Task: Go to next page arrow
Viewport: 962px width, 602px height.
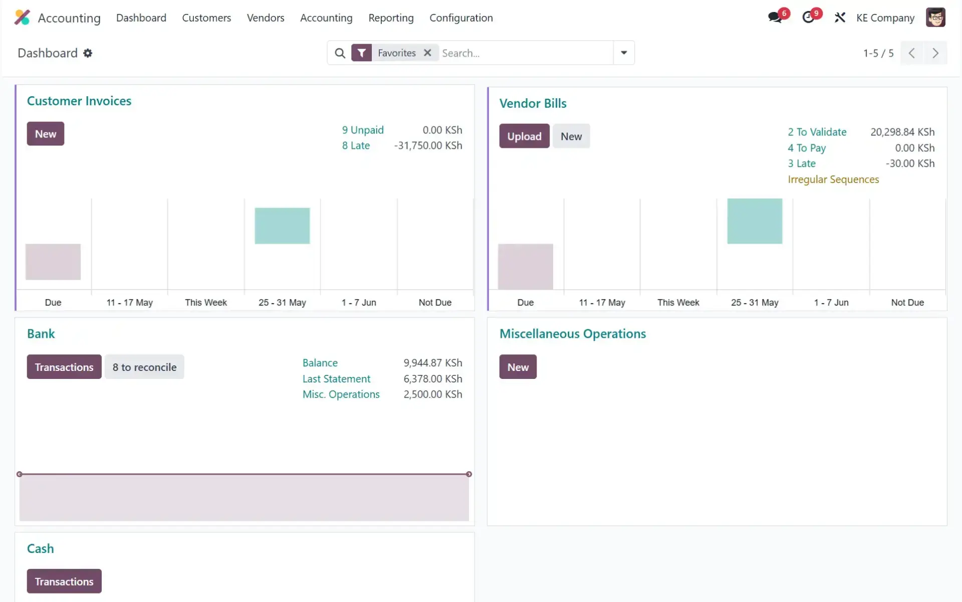Action: [x=935, y=53]
